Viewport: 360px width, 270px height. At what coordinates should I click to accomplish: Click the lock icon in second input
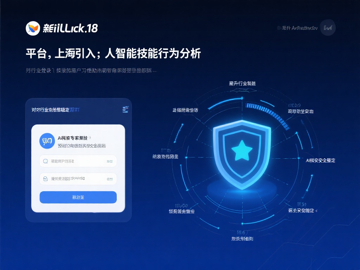tap(45, 179)
